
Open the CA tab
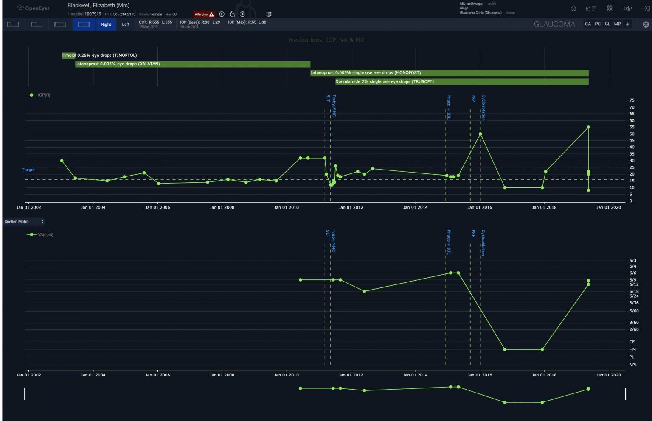click(x=587, y=24)
